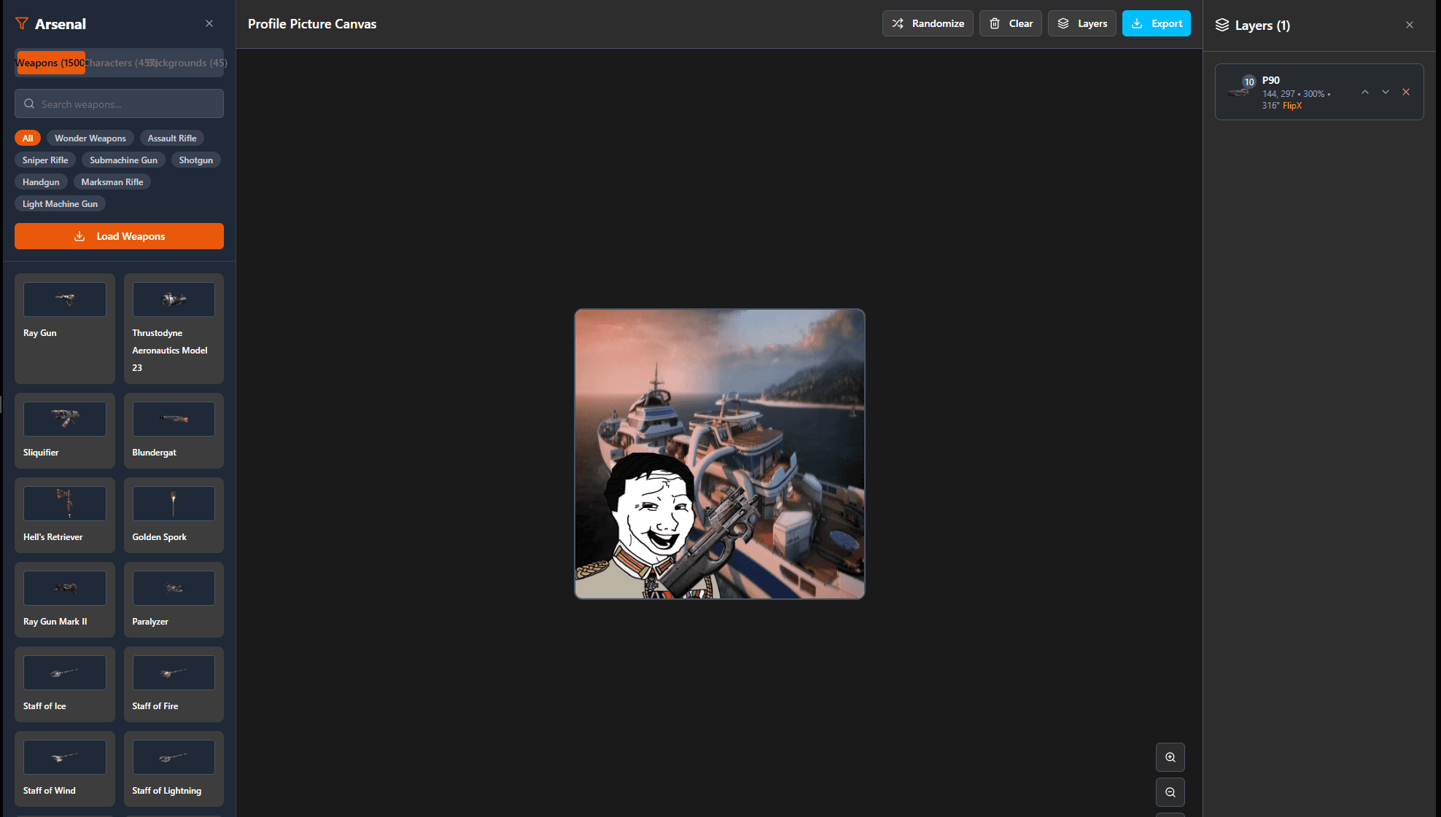Zoom out of the canvas
Image resolution: width=1441 pixels, height=817 pixels.
coord(1170,792)
